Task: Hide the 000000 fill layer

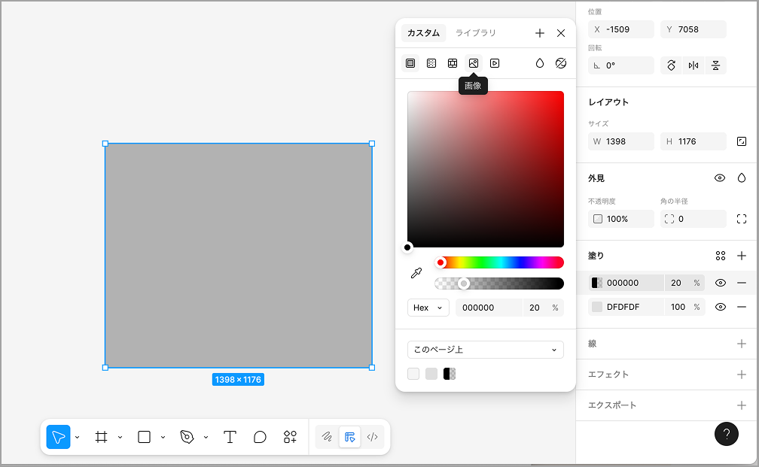Action: [720, 283]
